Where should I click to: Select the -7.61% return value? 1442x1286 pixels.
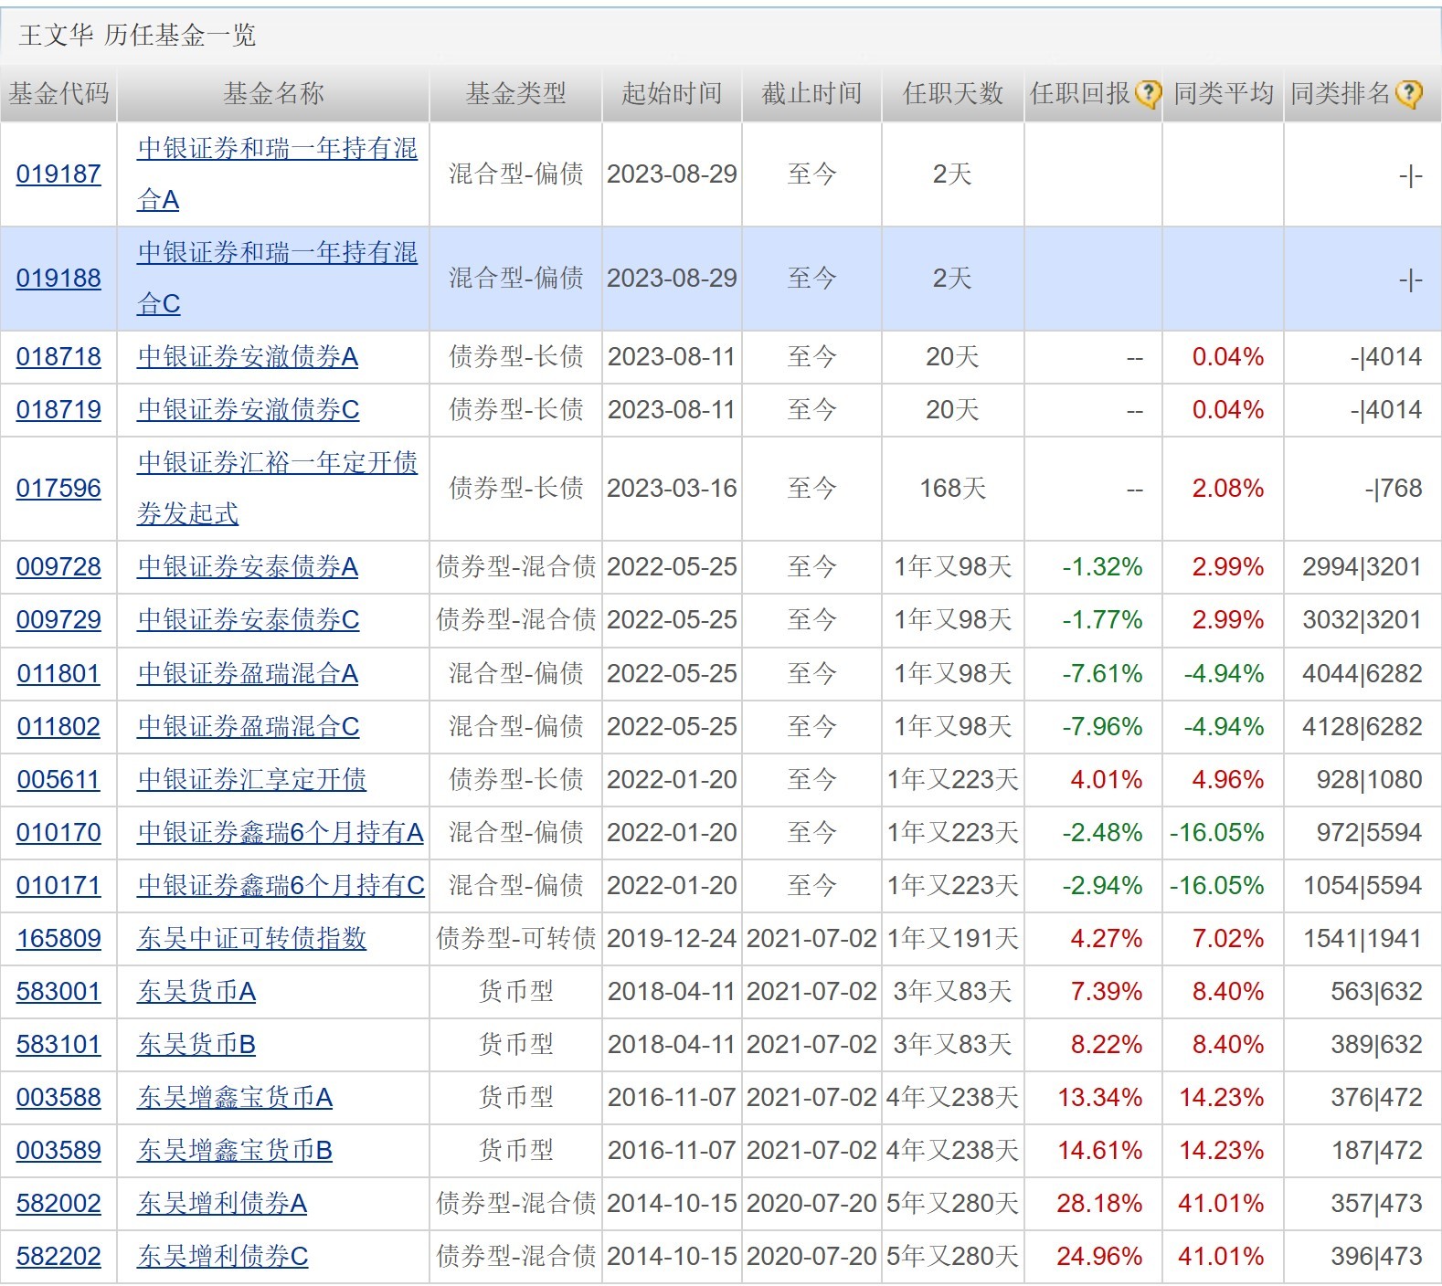[1102, 673]
